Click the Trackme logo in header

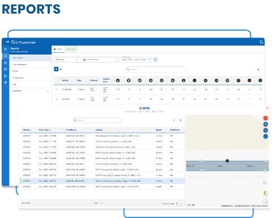pos(23,42)
